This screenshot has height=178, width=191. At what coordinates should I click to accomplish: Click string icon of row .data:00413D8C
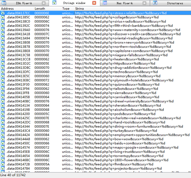click(x=3, y=68)
